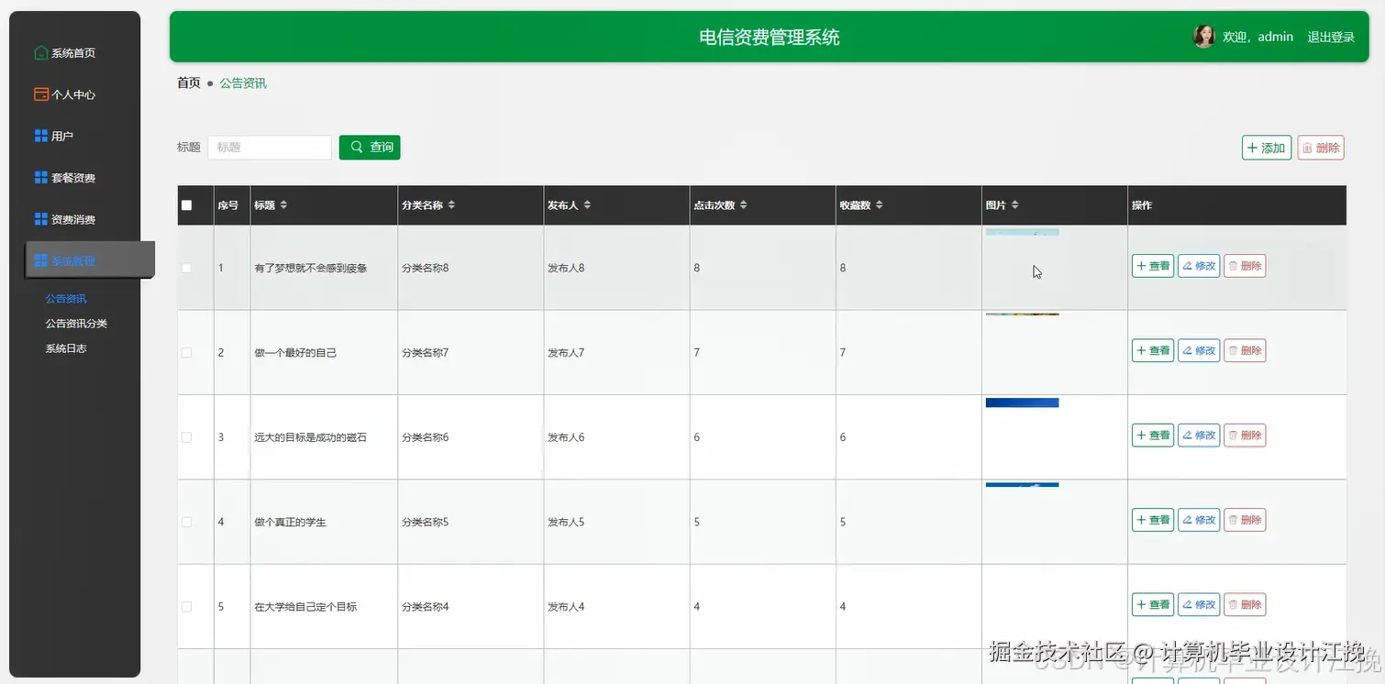This screenshot has width=1385, height=684.
Task: Focus the 标题 search input
Action: pyautogui.click(x=270, y=147)
